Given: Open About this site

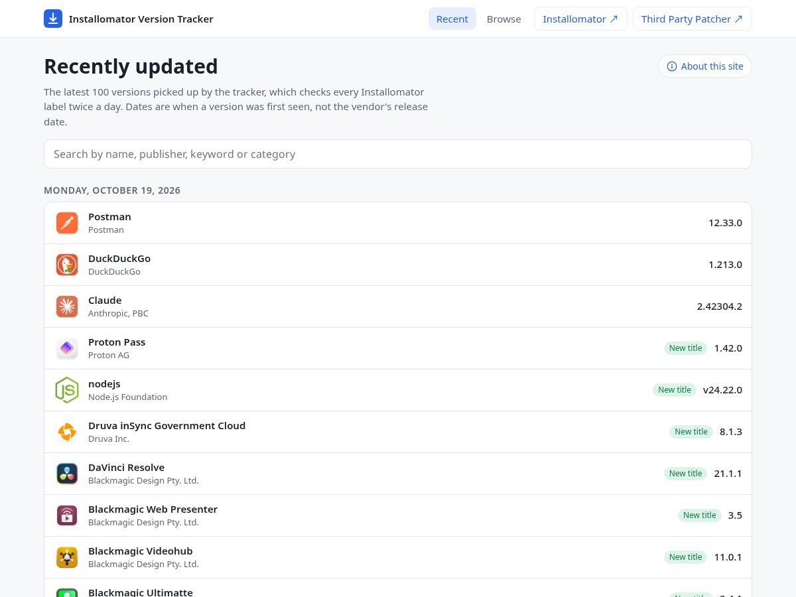Looking at the screenshot, I should click(705, 66).
